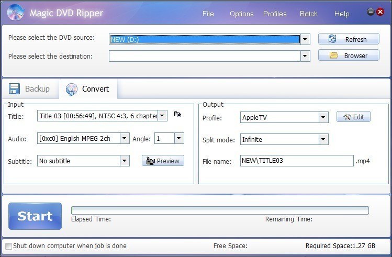This screenshot has width=392, height=257.
Task: Click the Free Space status label
Action: [x=230, y=246]
